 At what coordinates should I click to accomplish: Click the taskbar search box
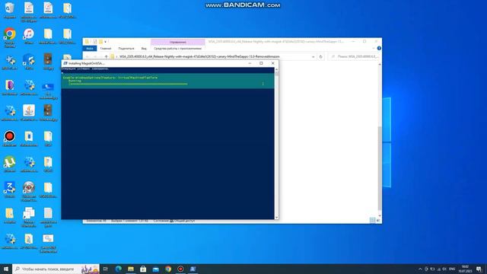pos(56,269)
